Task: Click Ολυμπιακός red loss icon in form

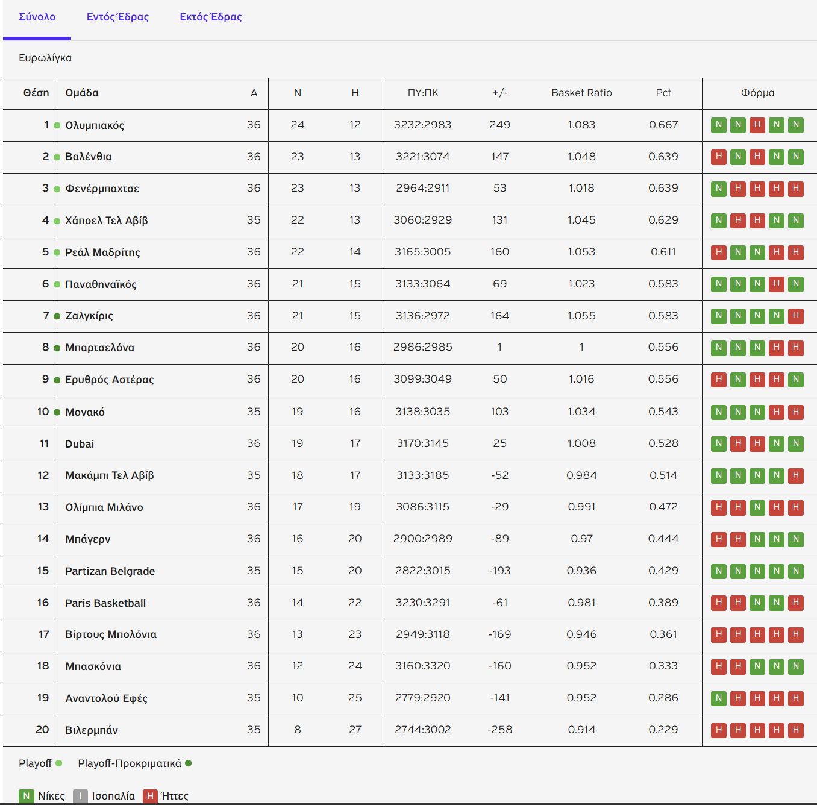Action: (x=757, y=125)
